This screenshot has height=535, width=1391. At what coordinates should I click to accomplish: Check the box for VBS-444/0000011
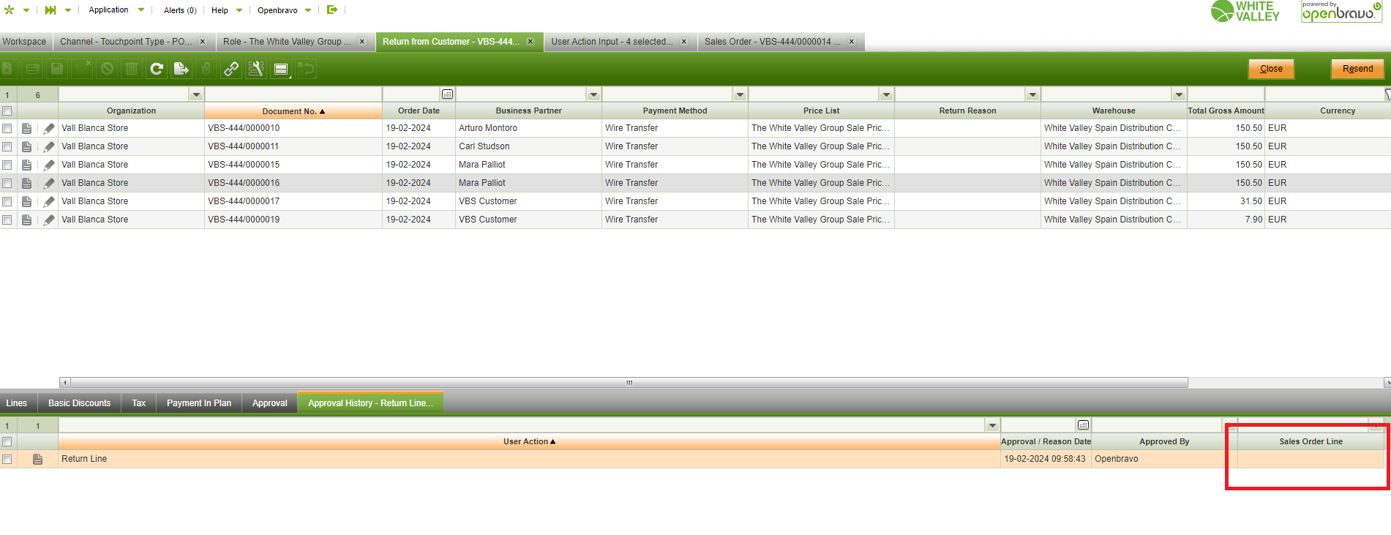coord(7,146)
